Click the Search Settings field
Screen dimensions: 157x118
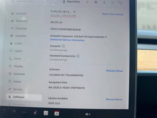[22, 1]
